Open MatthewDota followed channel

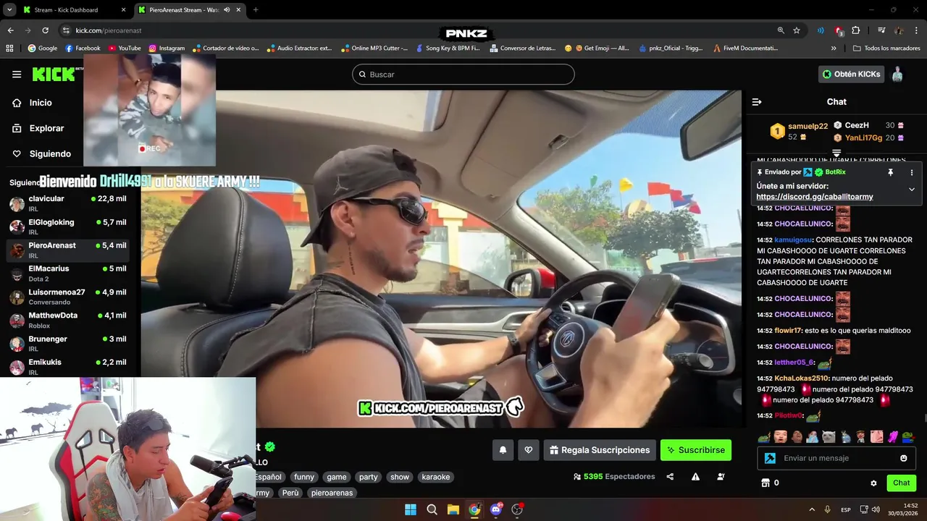[x=69, y=320]
